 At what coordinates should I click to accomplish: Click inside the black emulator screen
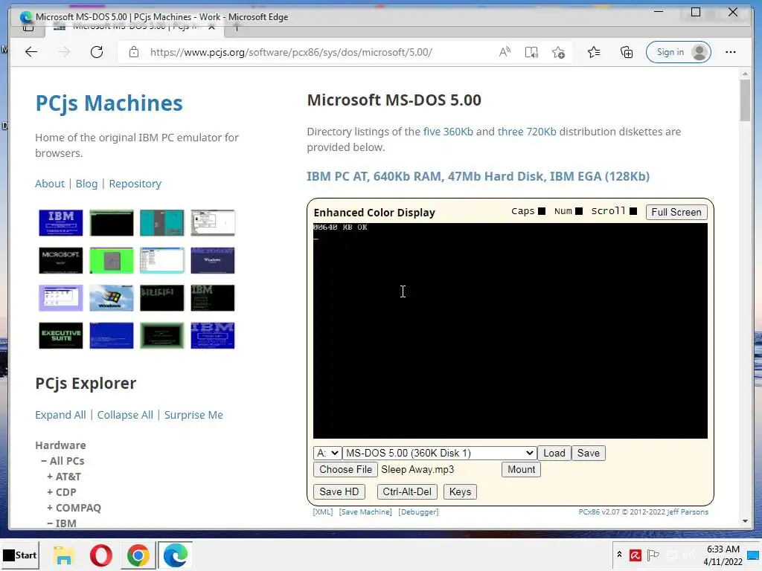point(510,331)
